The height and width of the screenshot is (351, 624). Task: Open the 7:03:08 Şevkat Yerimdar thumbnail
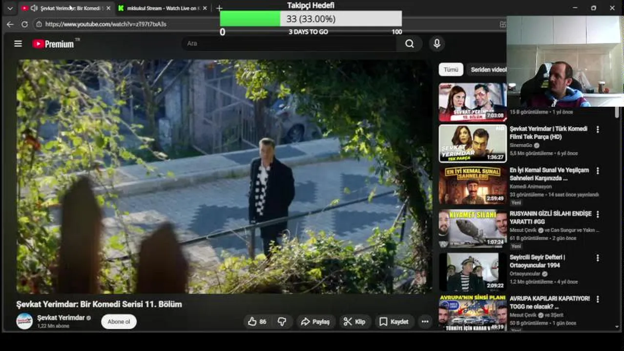point(472,102)
